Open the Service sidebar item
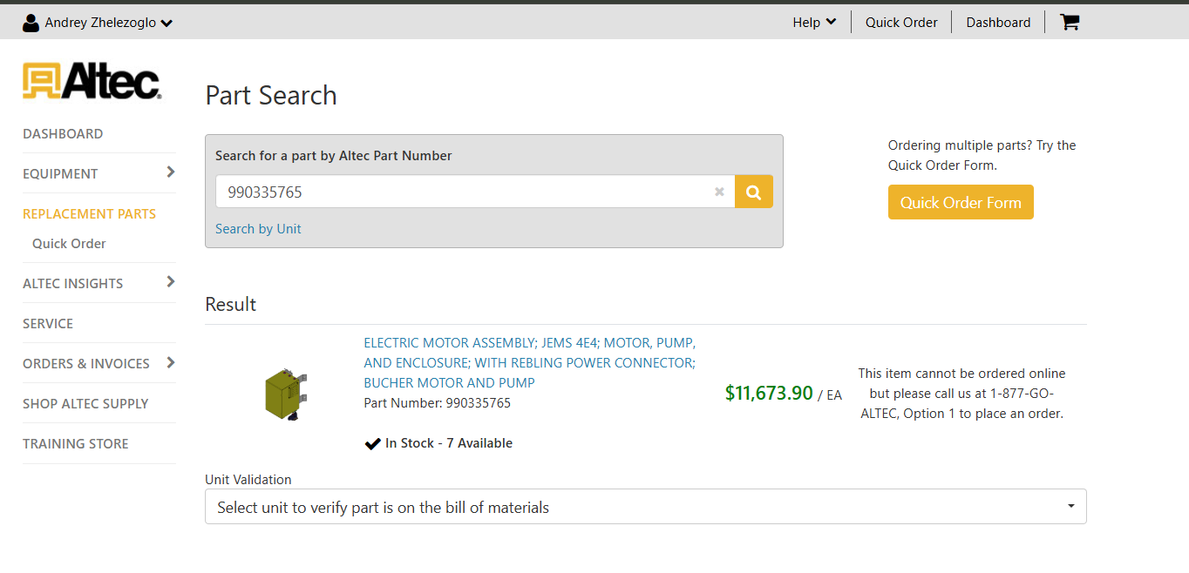 (48, 324)
